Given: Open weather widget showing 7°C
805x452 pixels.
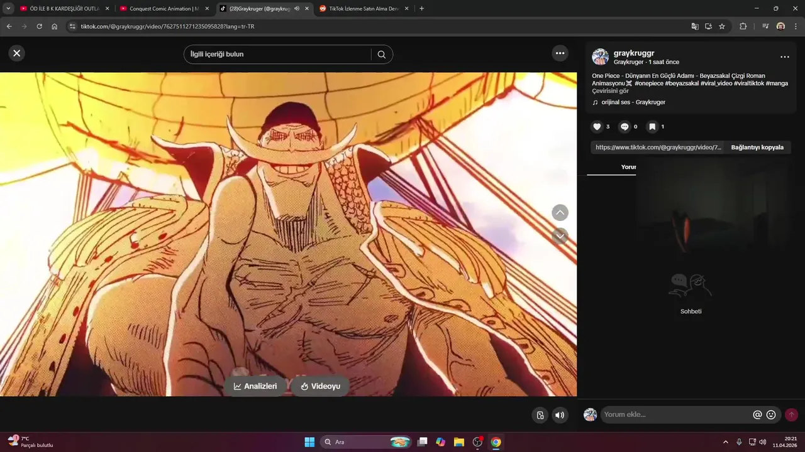Looking at the screenshot, I should [30, 442].
